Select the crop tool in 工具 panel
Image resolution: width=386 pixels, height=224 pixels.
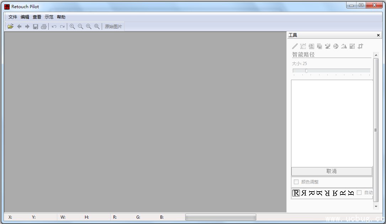pos(360,46)
